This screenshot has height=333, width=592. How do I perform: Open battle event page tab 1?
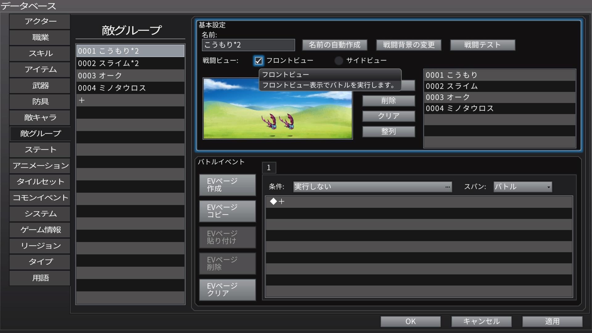click(269, 168)
